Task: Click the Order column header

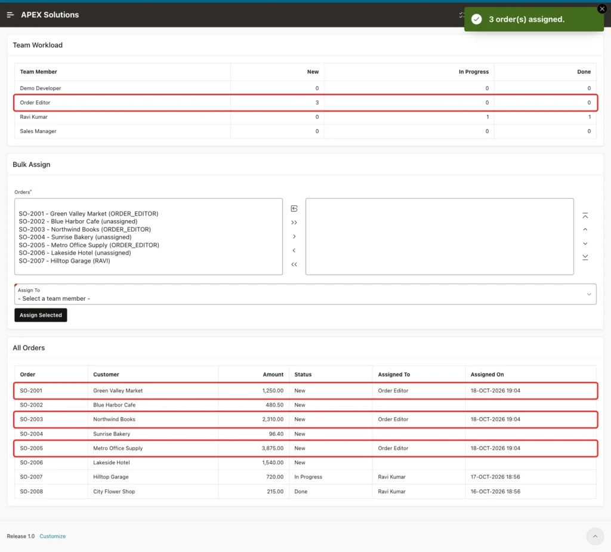Action: click(x=27, y=374)
